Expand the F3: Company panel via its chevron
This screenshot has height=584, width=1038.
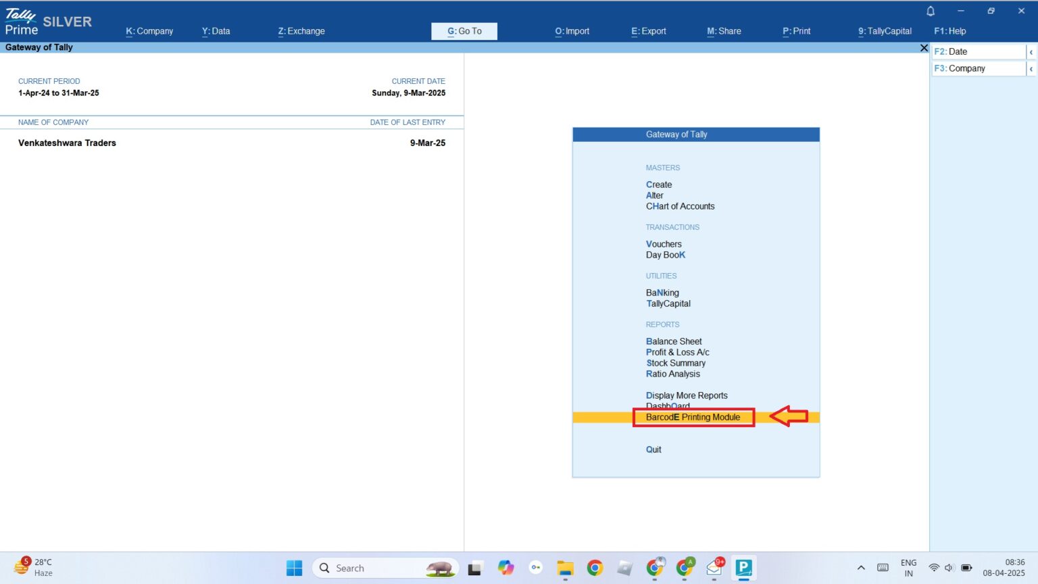point(1031,68)
